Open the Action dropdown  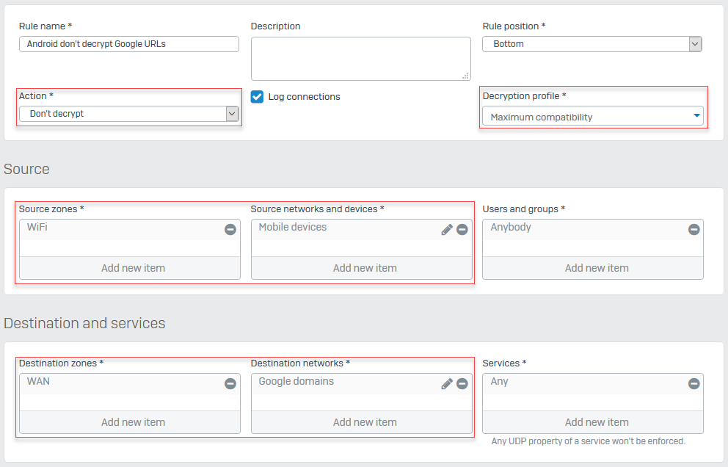[x=232, y=114]
